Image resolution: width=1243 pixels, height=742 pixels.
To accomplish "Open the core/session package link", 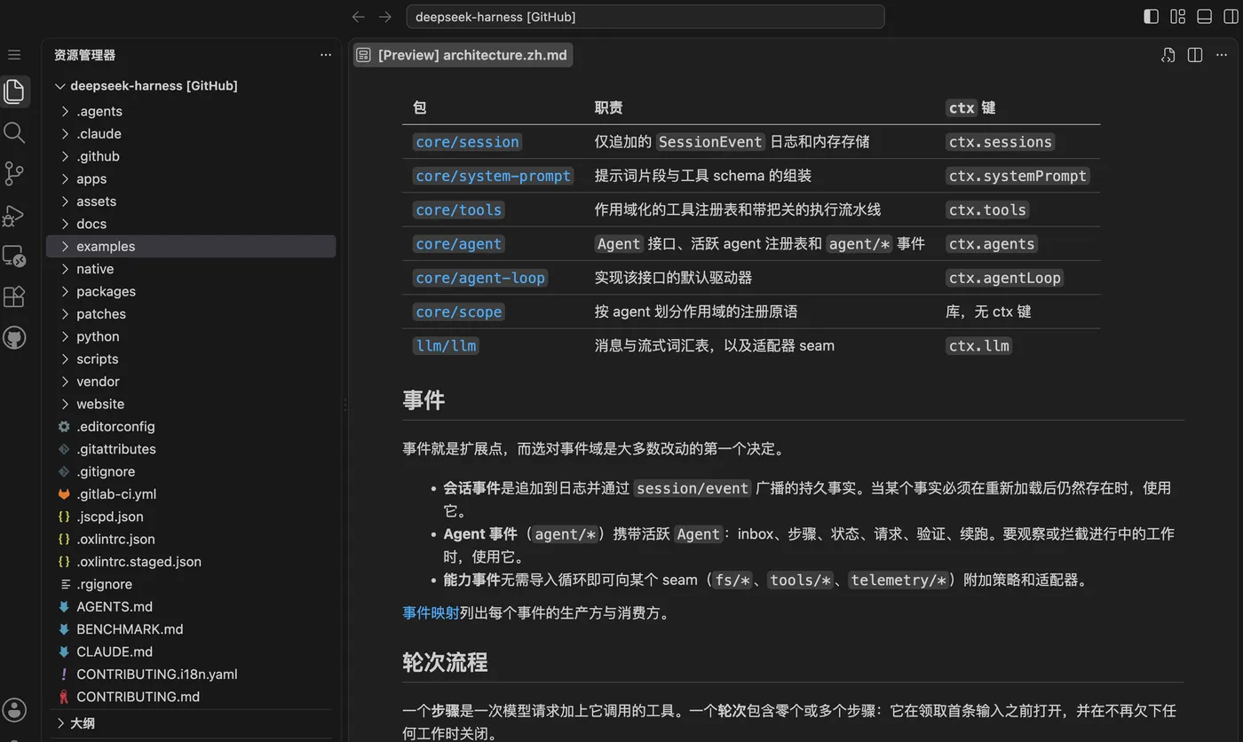I will coord(467,142).
